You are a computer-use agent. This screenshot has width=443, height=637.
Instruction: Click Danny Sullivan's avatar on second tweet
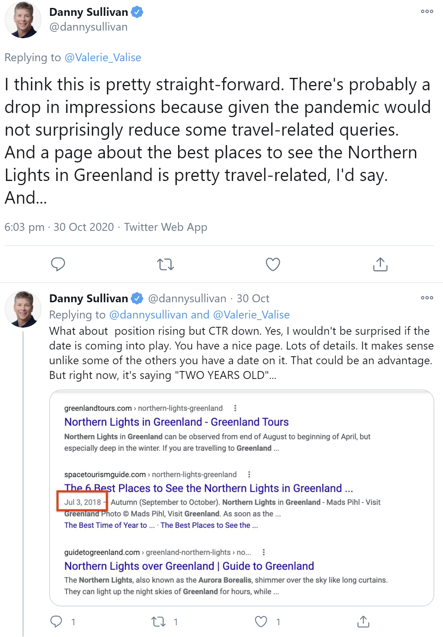(x=23, y=309)
